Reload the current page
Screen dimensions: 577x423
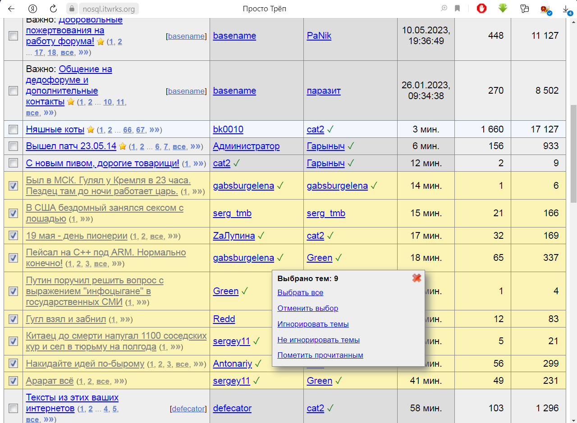pos(53,9)
